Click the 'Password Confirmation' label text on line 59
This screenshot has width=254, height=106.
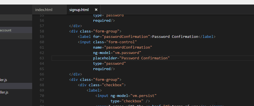click(x=175, y=36)
